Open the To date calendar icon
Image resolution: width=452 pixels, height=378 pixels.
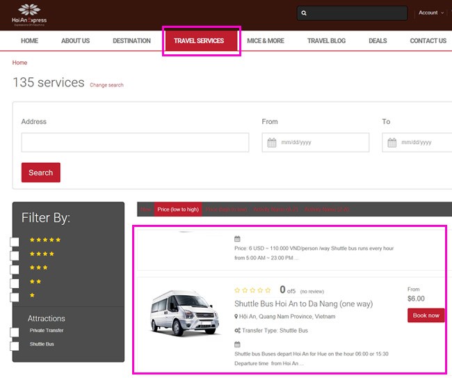click(392, 142)
